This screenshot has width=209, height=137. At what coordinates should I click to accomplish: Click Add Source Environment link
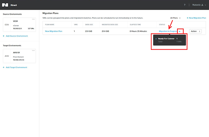[17, 36]
